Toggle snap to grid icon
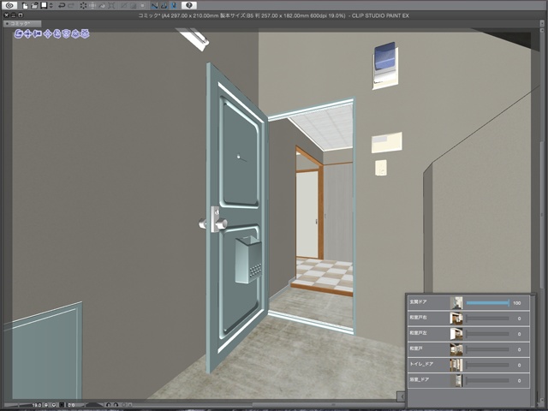The width and height of the screenshot is (548, 411). (x=174, y=6)
